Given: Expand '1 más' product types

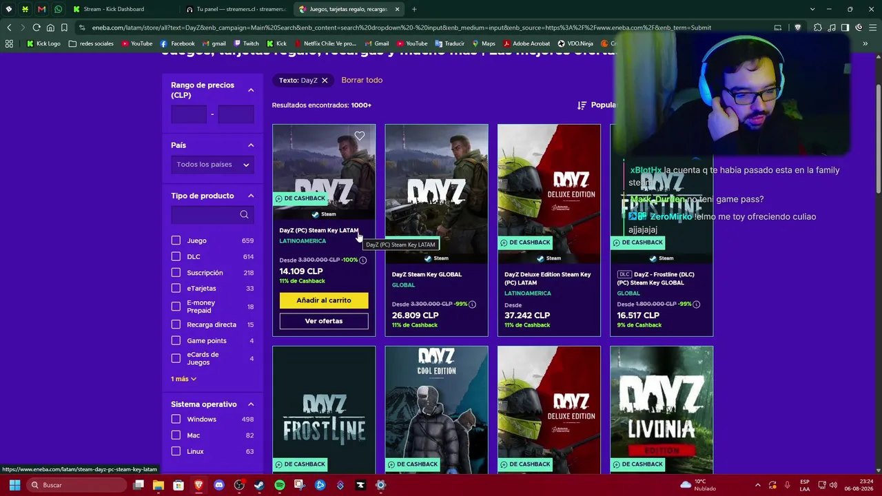Looking at the screenshot, I should [184, 379].
